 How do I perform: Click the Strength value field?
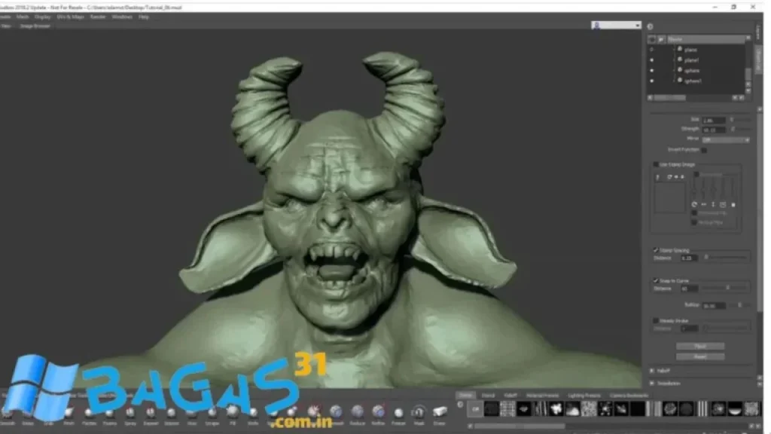point(714,130)
